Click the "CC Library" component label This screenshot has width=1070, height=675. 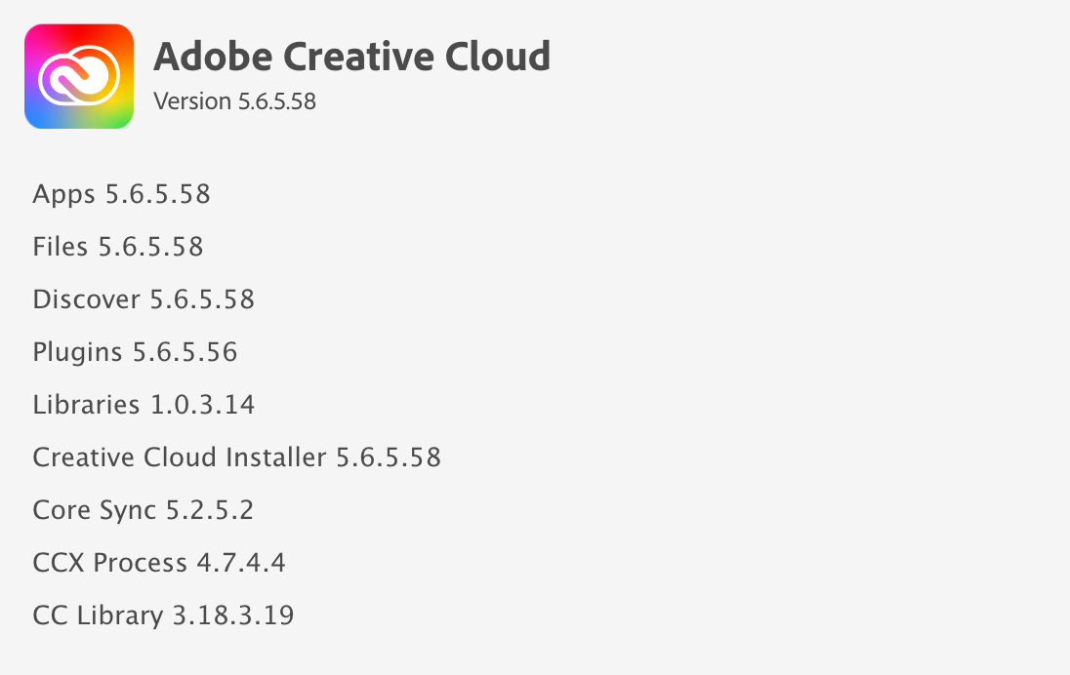click(x=98, y=615)
